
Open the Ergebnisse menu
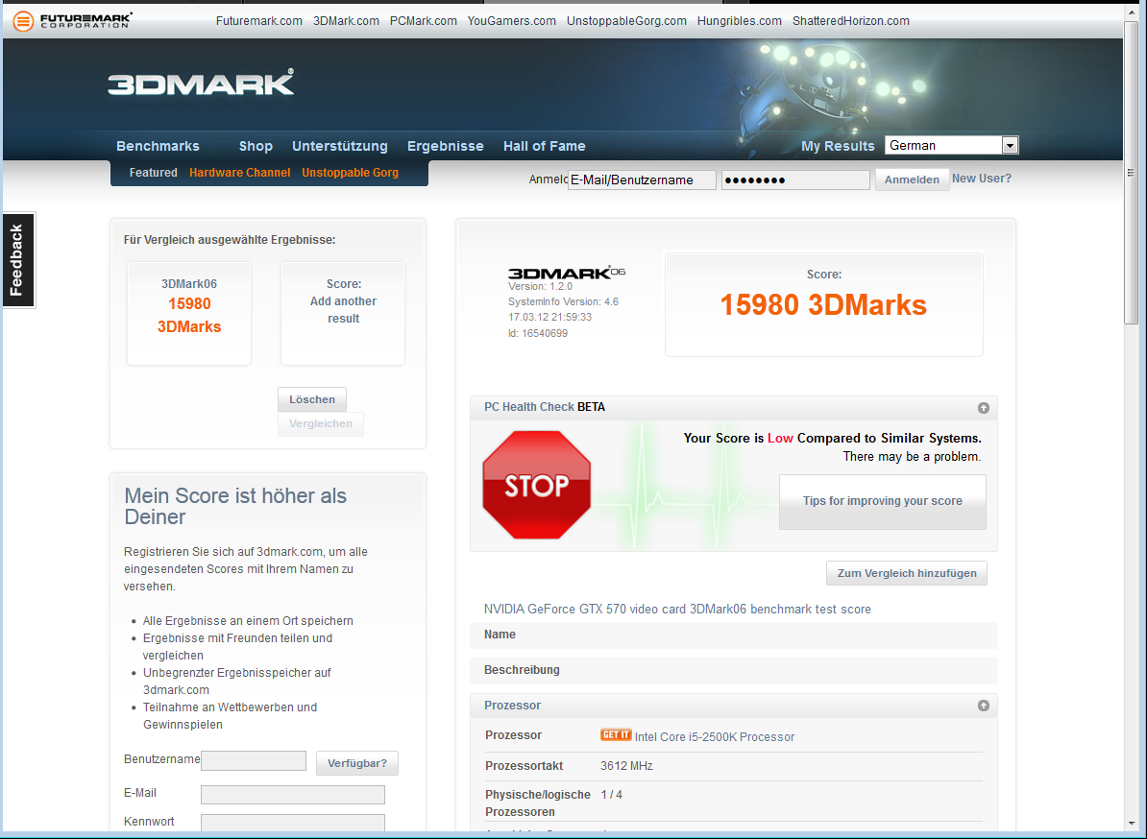click(445, 146)
